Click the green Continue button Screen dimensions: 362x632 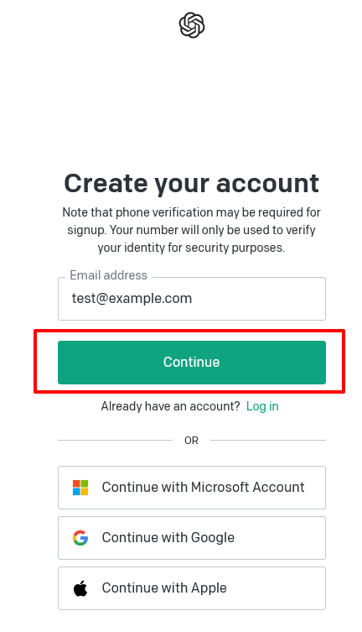[x=191, y=363]
